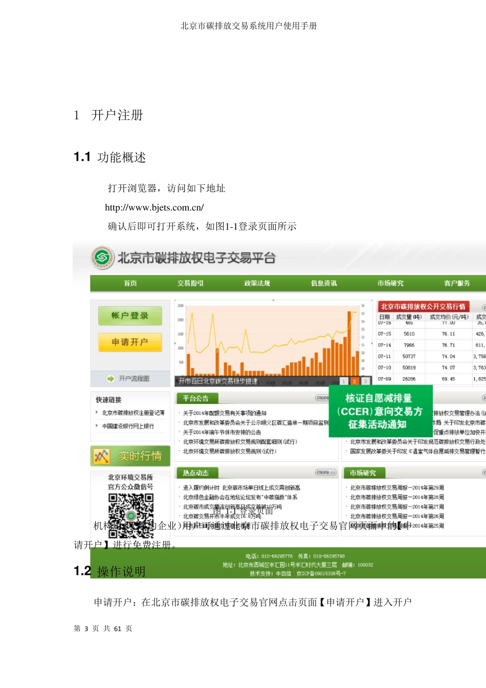Screen dimensions: 486x688
Task: Open weekly report 2014年第27周
Action: [397, 507]
